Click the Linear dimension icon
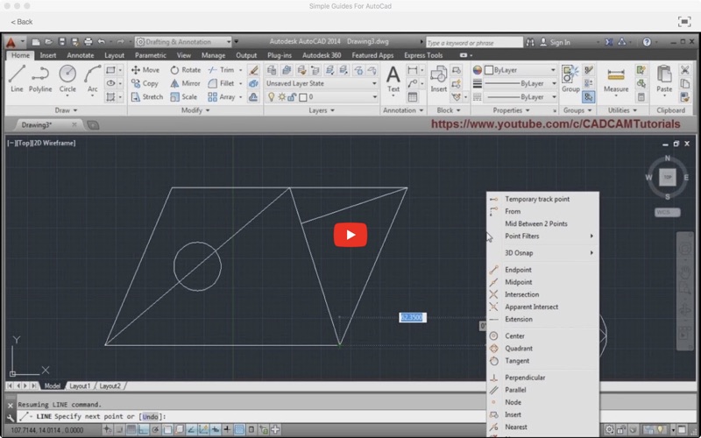This screenshot has width=701, height=438. 412,70
